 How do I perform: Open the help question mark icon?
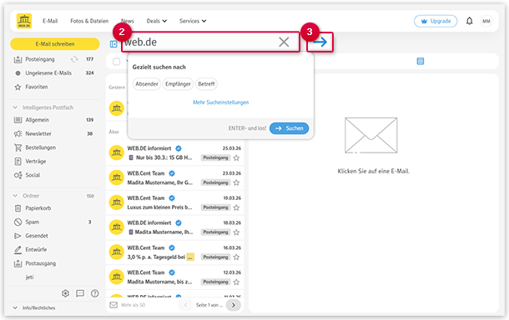pos(95,293)
